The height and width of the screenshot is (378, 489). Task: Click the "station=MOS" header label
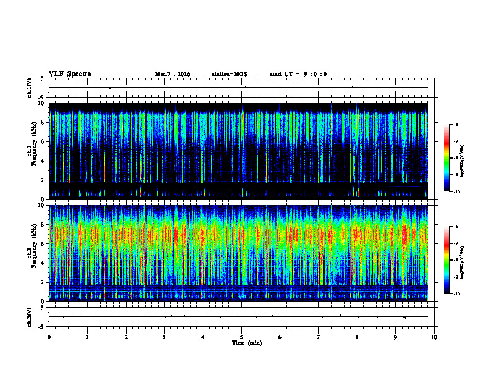[230, 74]
